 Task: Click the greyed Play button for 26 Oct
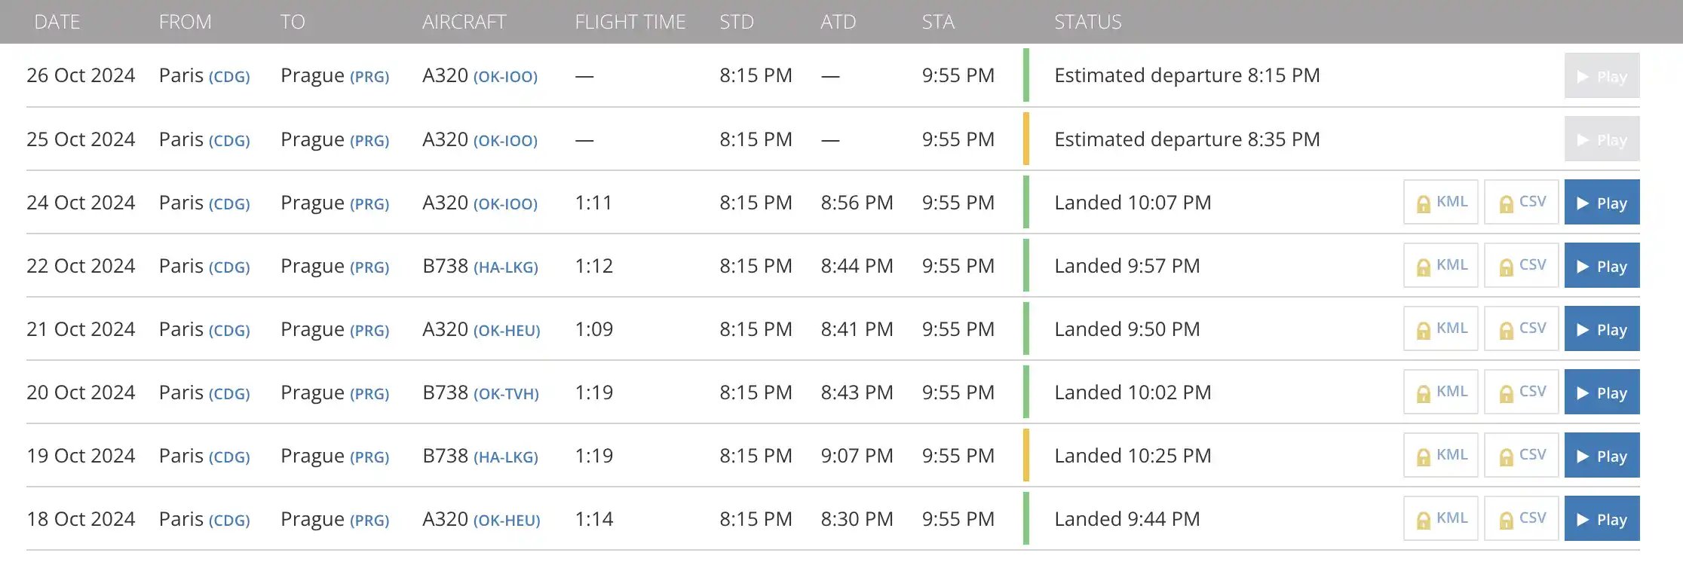[x=1602, y=75]
